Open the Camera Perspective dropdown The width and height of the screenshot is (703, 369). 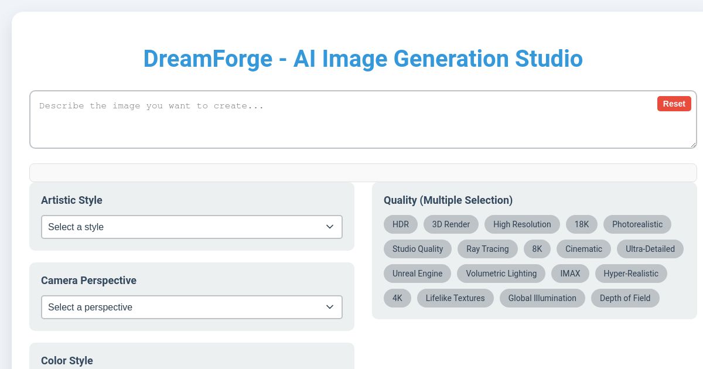192,307
